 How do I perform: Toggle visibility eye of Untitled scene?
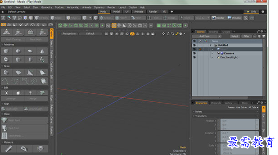[x=194, y=45]
